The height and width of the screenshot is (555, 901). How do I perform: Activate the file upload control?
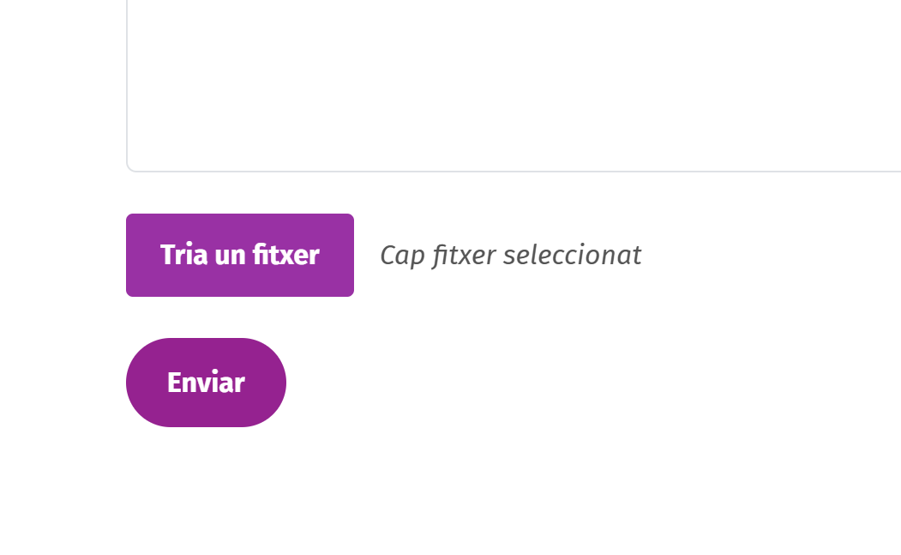tap(240, 255)
